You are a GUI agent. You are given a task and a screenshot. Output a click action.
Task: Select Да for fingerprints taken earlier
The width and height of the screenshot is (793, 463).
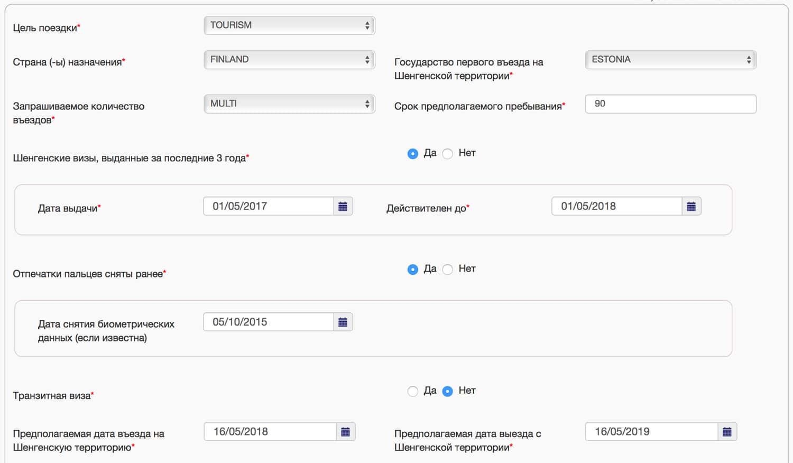point(413,270)
